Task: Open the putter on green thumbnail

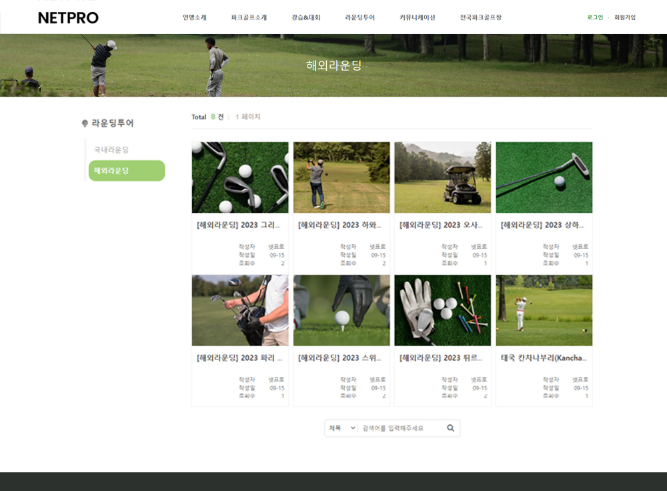Action: (544, 177)
